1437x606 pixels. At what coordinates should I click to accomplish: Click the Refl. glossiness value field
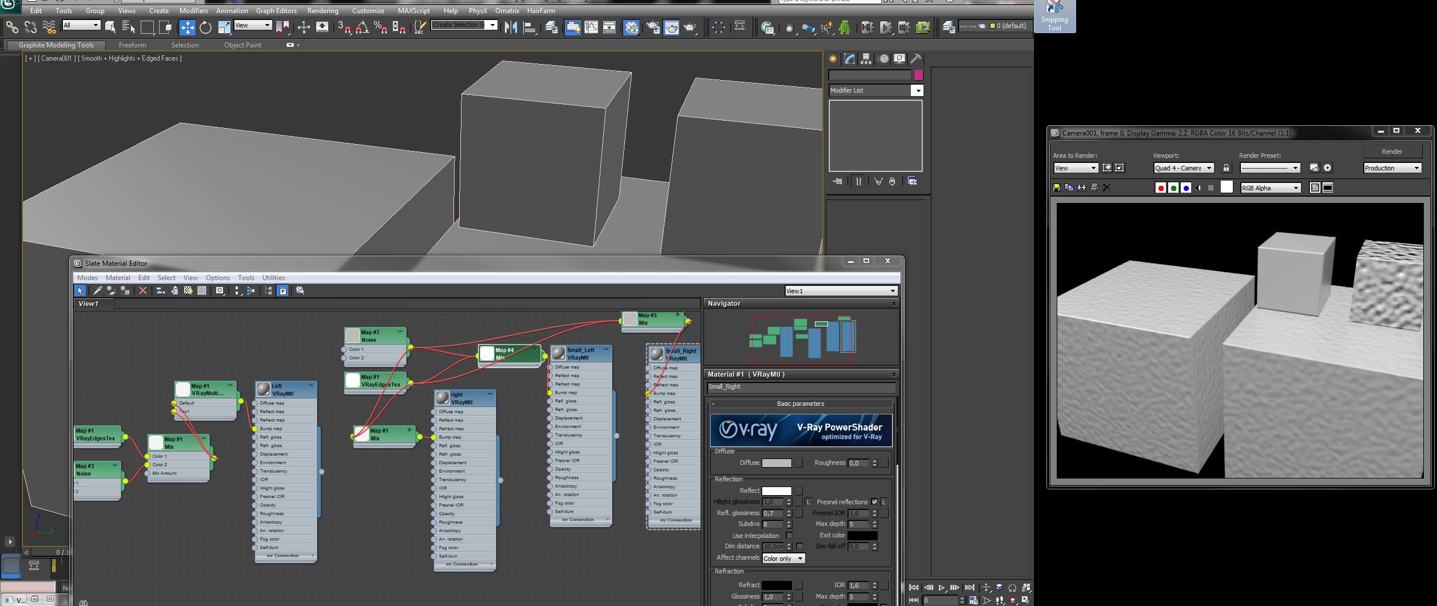(x=773, y=513)
